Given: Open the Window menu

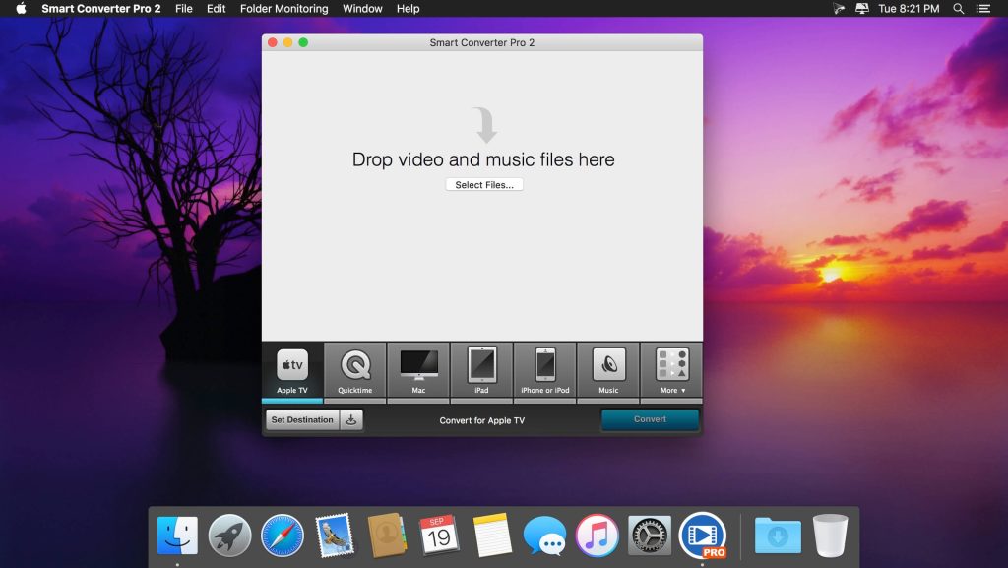Looking at the screenshot, I should [x=362, y=9].
